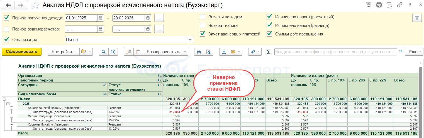The image size is (424, 138).
Task: Open the three-dot menu in the title bar
Action: [x=410, y=5]
